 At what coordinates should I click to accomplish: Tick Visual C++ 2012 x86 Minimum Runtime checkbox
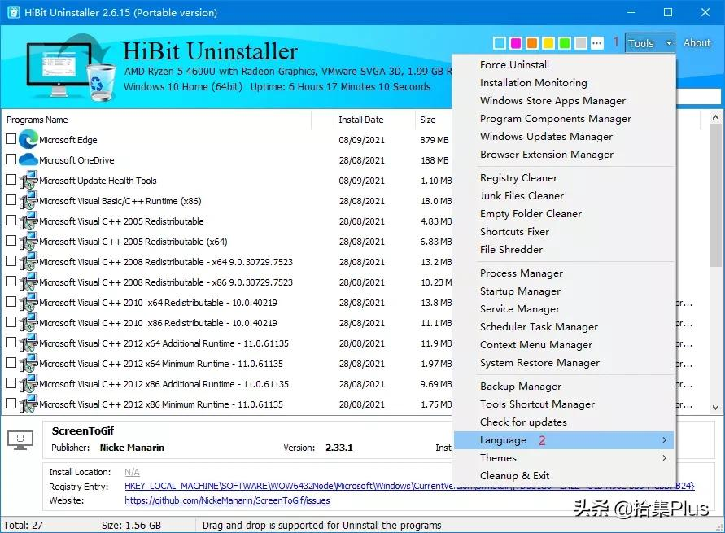[11, 403]
